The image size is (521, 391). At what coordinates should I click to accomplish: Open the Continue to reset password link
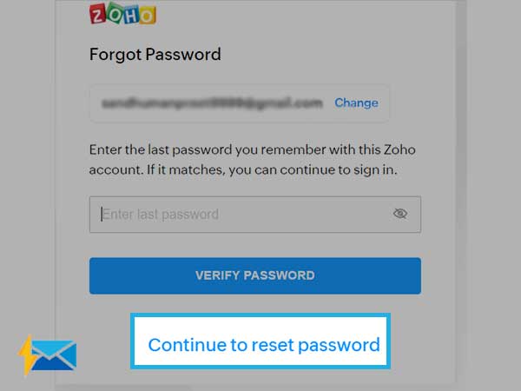[264, 345]
